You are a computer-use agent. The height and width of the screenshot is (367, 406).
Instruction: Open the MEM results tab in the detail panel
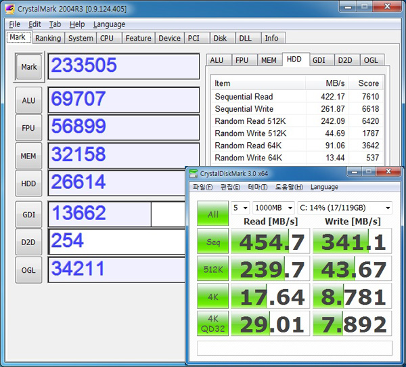[x=269, y=60]
